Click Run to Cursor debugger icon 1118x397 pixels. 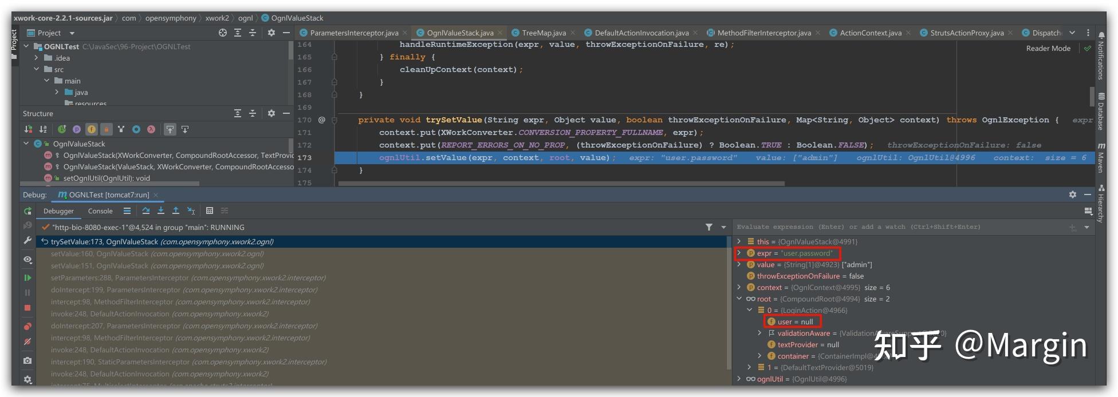(191, 211)
